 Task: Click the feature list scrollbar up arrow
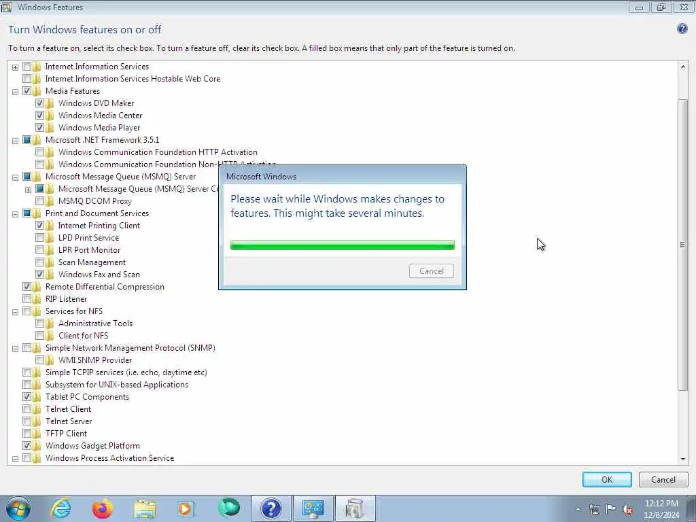pyautogui.click(x=682, y=67)
